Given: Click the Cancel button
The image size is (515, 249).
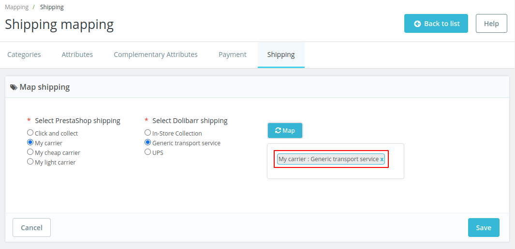Looking at the screenshot, I should point(31,227).
